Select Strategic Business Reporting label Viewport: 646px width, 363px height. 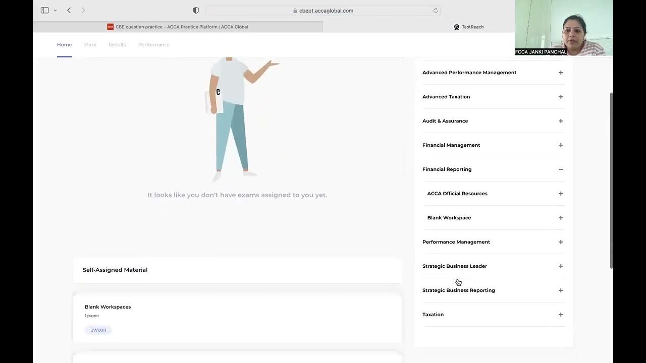pyautogui.click(x=459, y=290)
